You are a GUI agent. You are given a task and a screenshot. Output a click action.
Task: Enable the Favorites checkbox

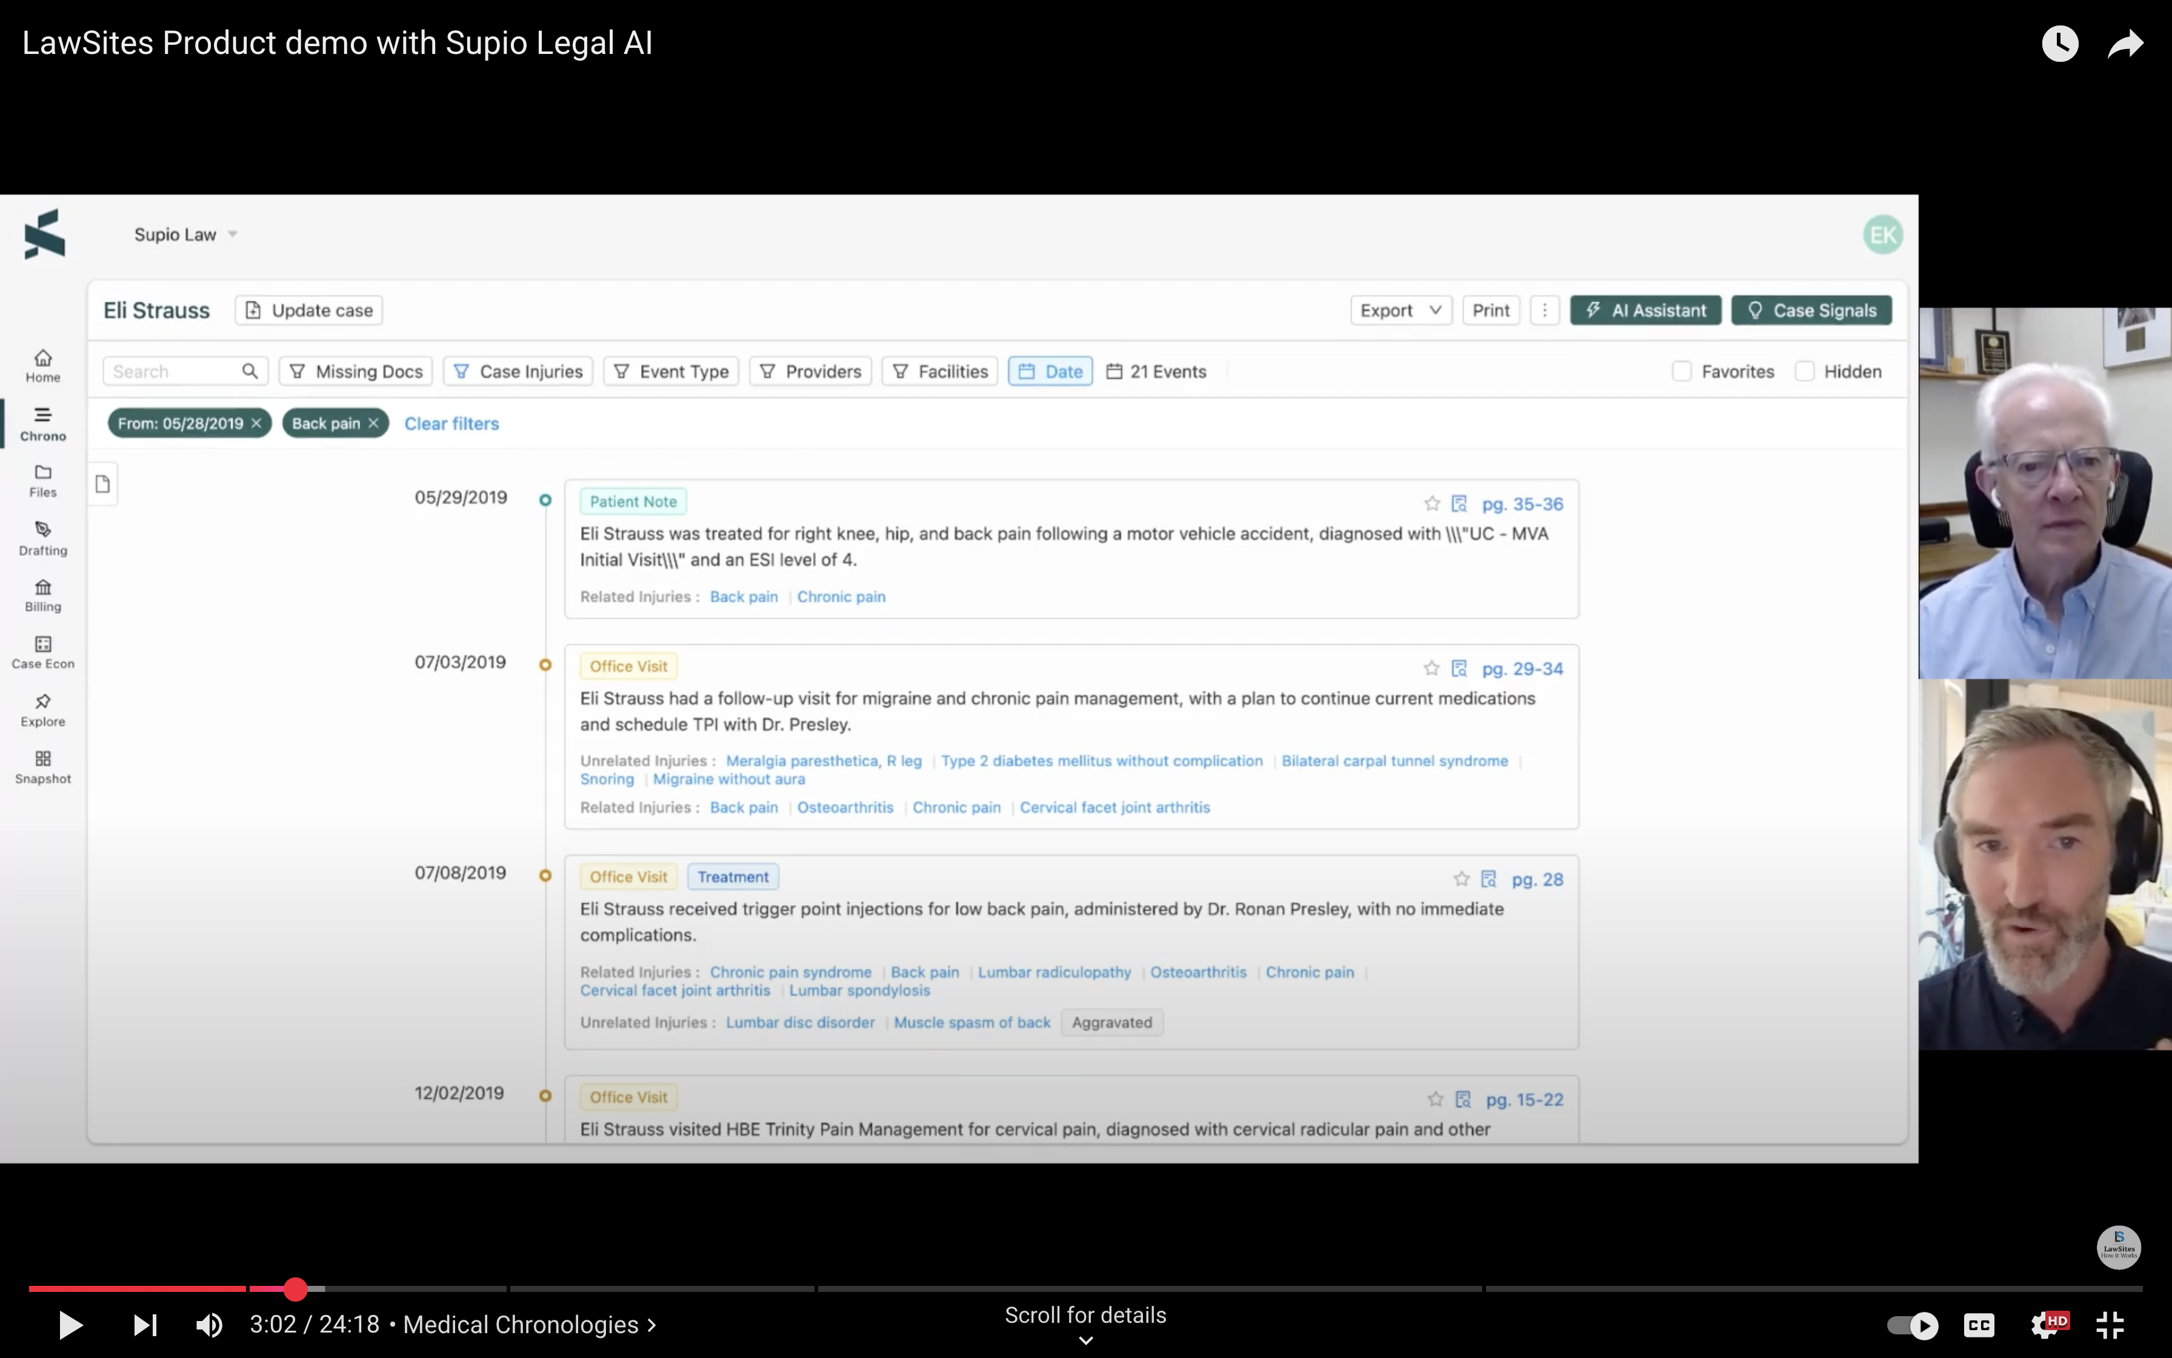[1681, 371]
